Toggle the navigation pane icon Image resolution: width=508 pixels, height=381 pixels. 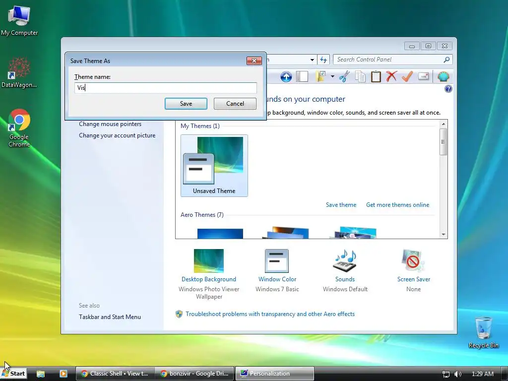coord(302,77)
